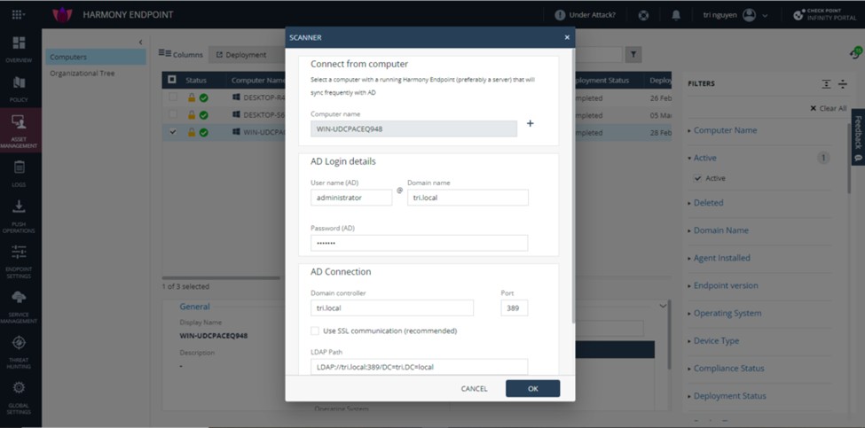The width and height of the screenshot is (865, 428).
Task: Click the filters panel vertical scrollbar
Action: 848,159
